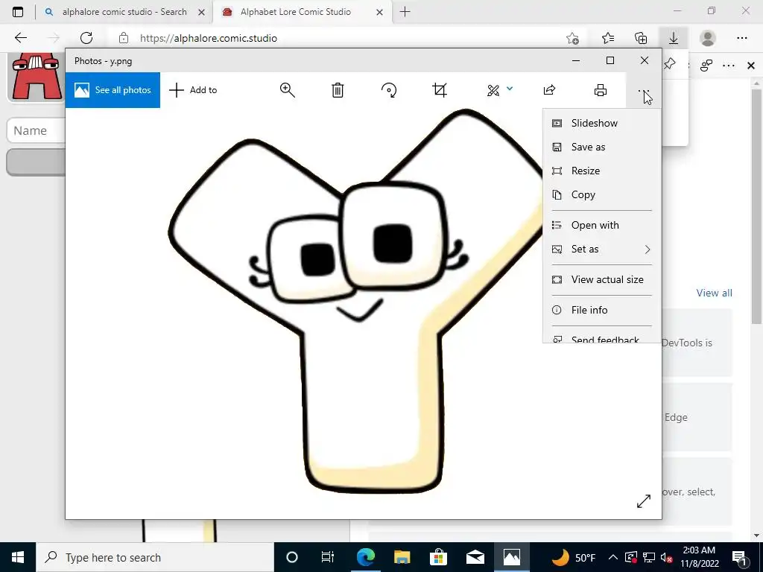Expand the Set as submenu

pos(602,249)
